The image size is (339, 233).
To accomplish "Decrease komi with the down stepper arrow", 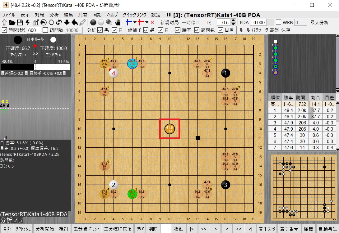I will point(233,24).
